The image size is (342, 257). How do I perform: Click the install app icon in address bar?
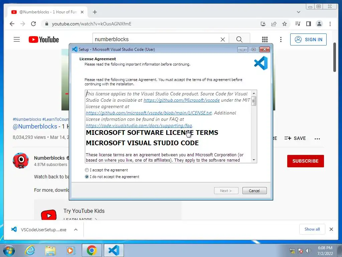point(263,24)
